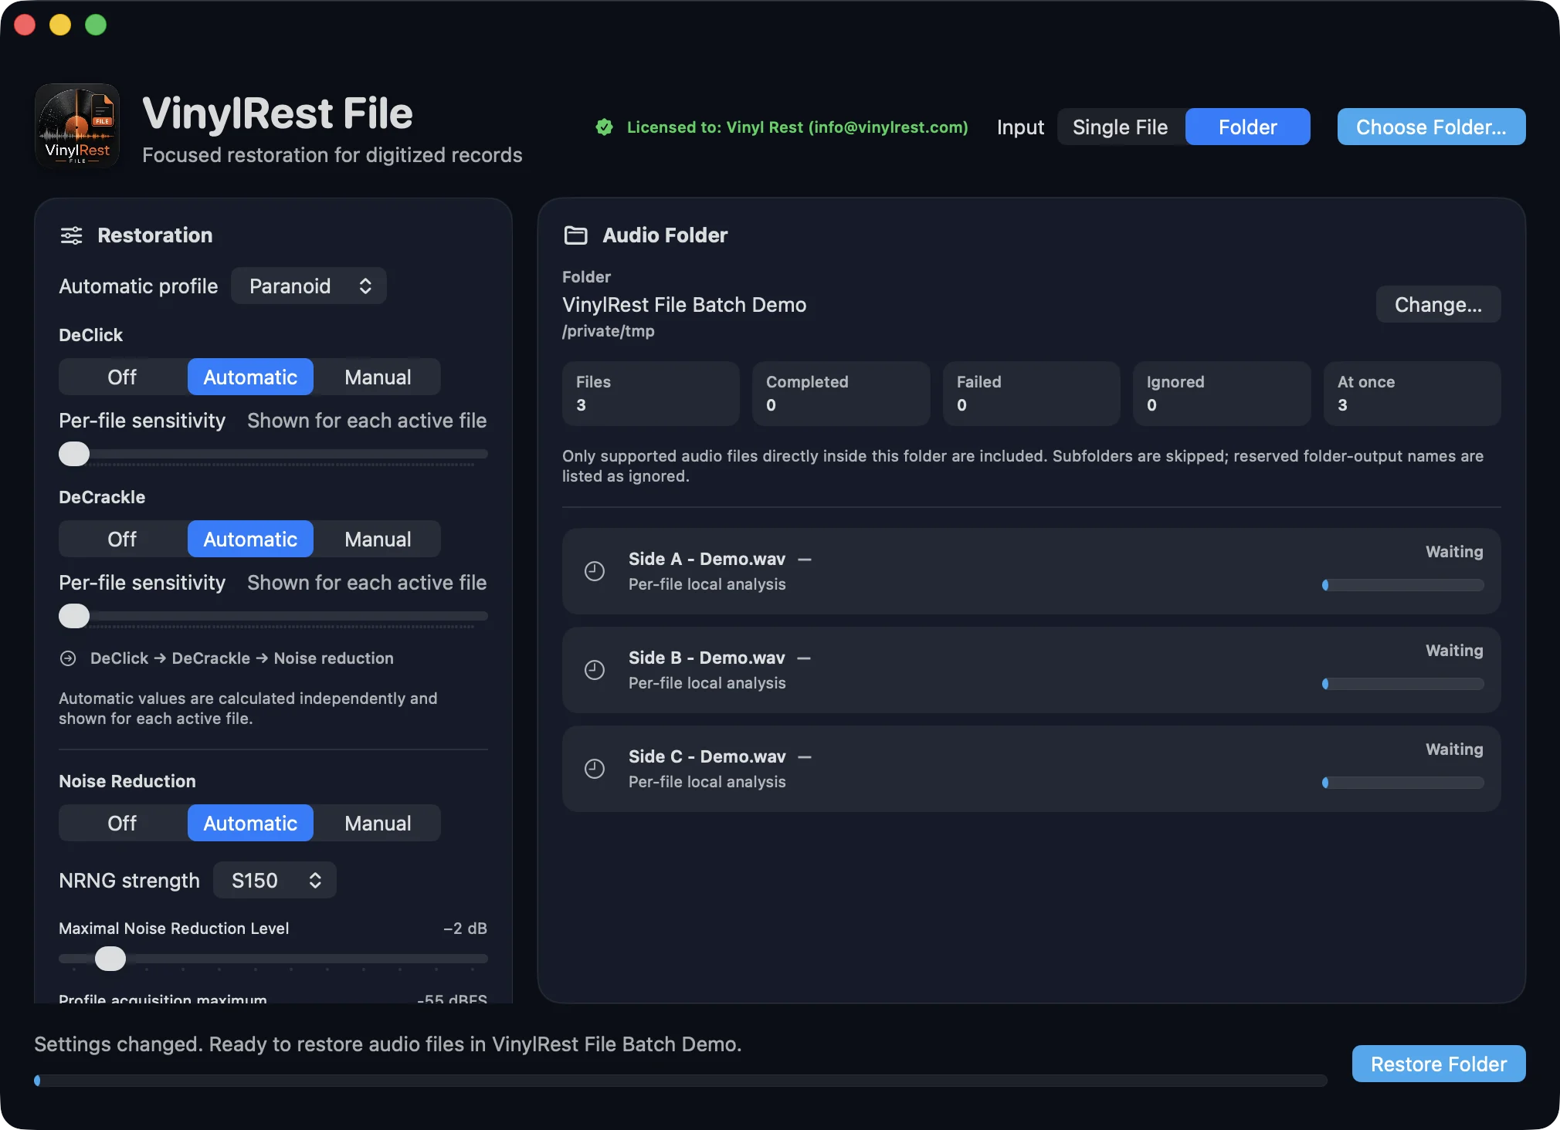Screen dimensions: 1560x1130
Task: Click the DeClick per-file sensitivity slider
Action: click(x=273, y=454)
